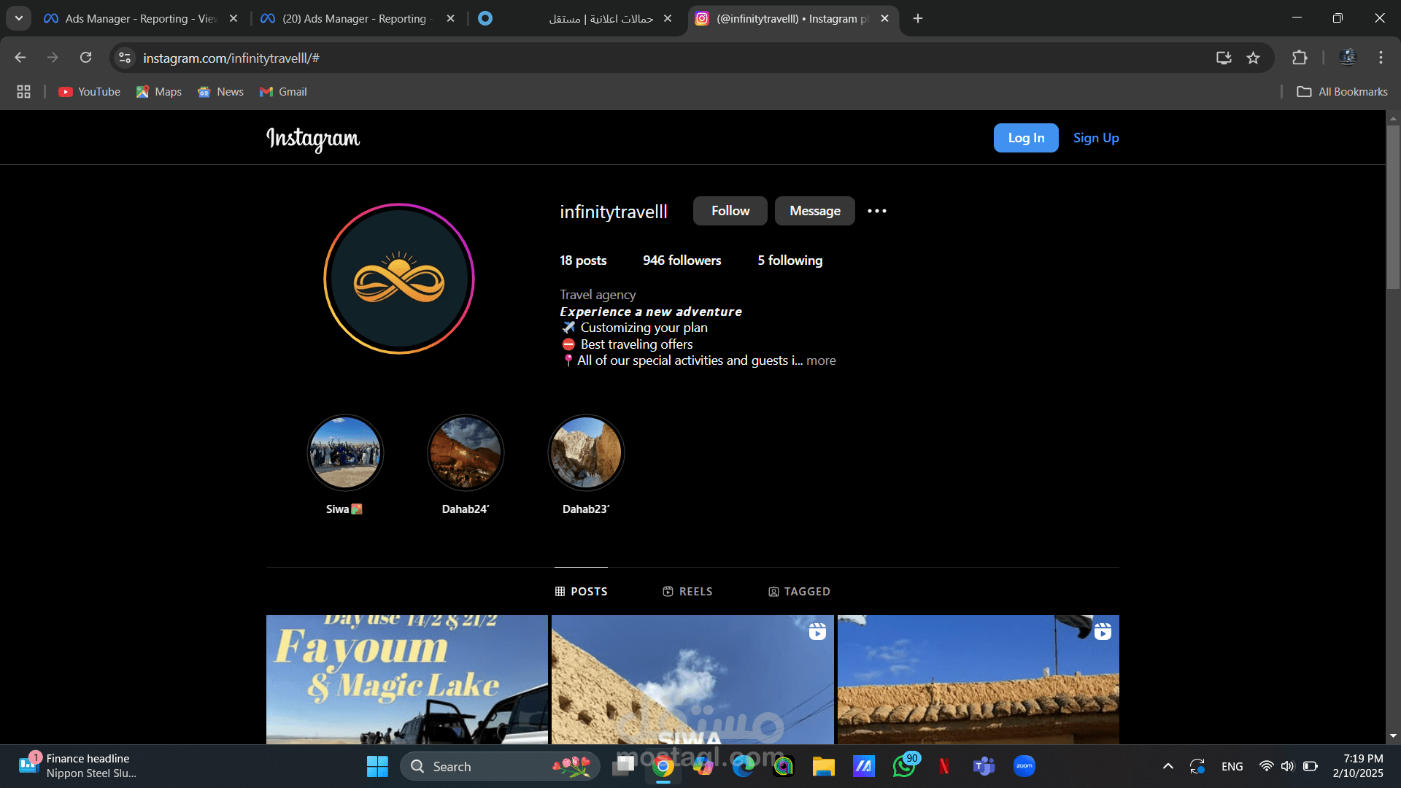Open the Fayoum & Magic Lake post
1401x788 pixels.
pos(406,679)
